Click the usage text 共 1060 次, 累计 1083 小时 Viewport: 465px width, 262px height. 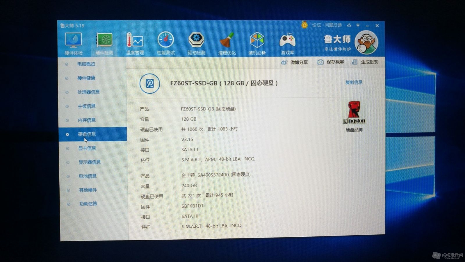[209, 129]
